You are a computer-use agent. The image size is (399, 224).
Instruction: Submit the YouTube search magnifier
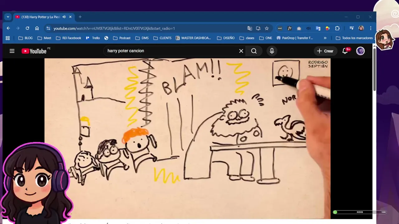tap(254, 51)
